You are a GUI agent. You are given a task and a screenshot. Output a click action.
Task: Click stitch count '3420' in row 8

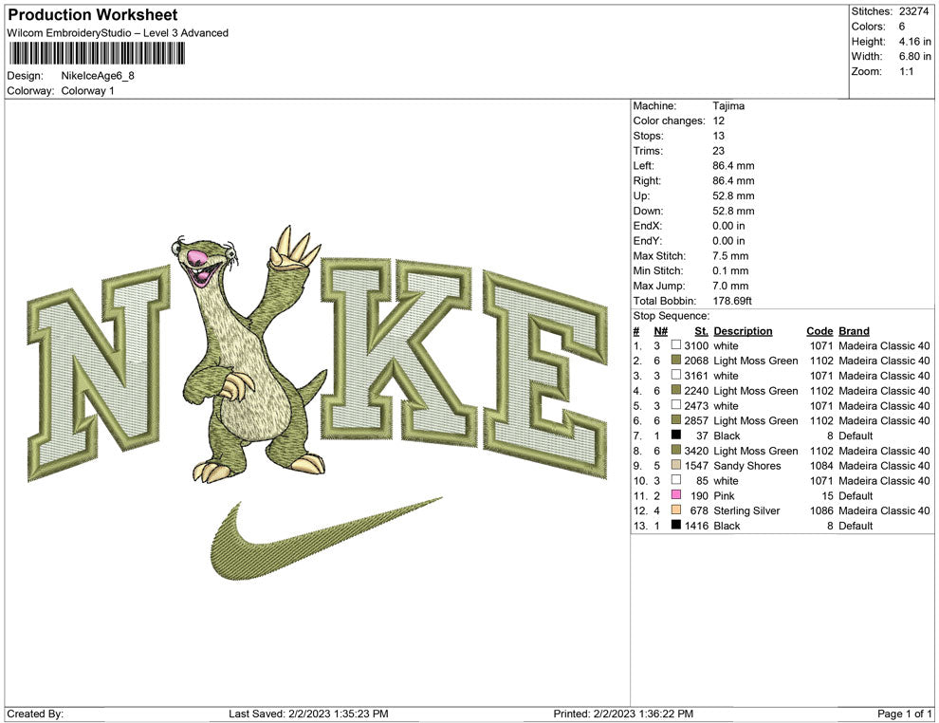[696, 451]
